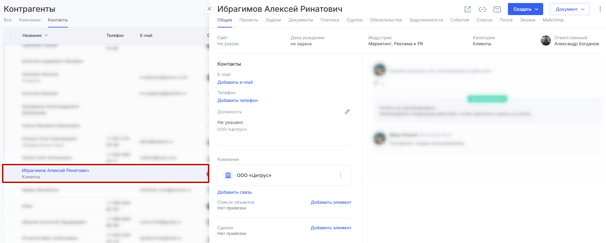Click pencil icon to edit Должность
Viewport: 606px width, 243px height.
click(347, 112)
